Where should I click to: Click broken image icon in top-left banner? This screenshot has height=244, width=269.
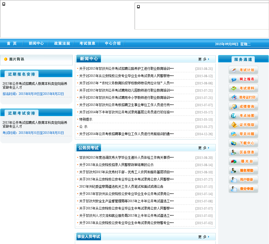[4, 4]
